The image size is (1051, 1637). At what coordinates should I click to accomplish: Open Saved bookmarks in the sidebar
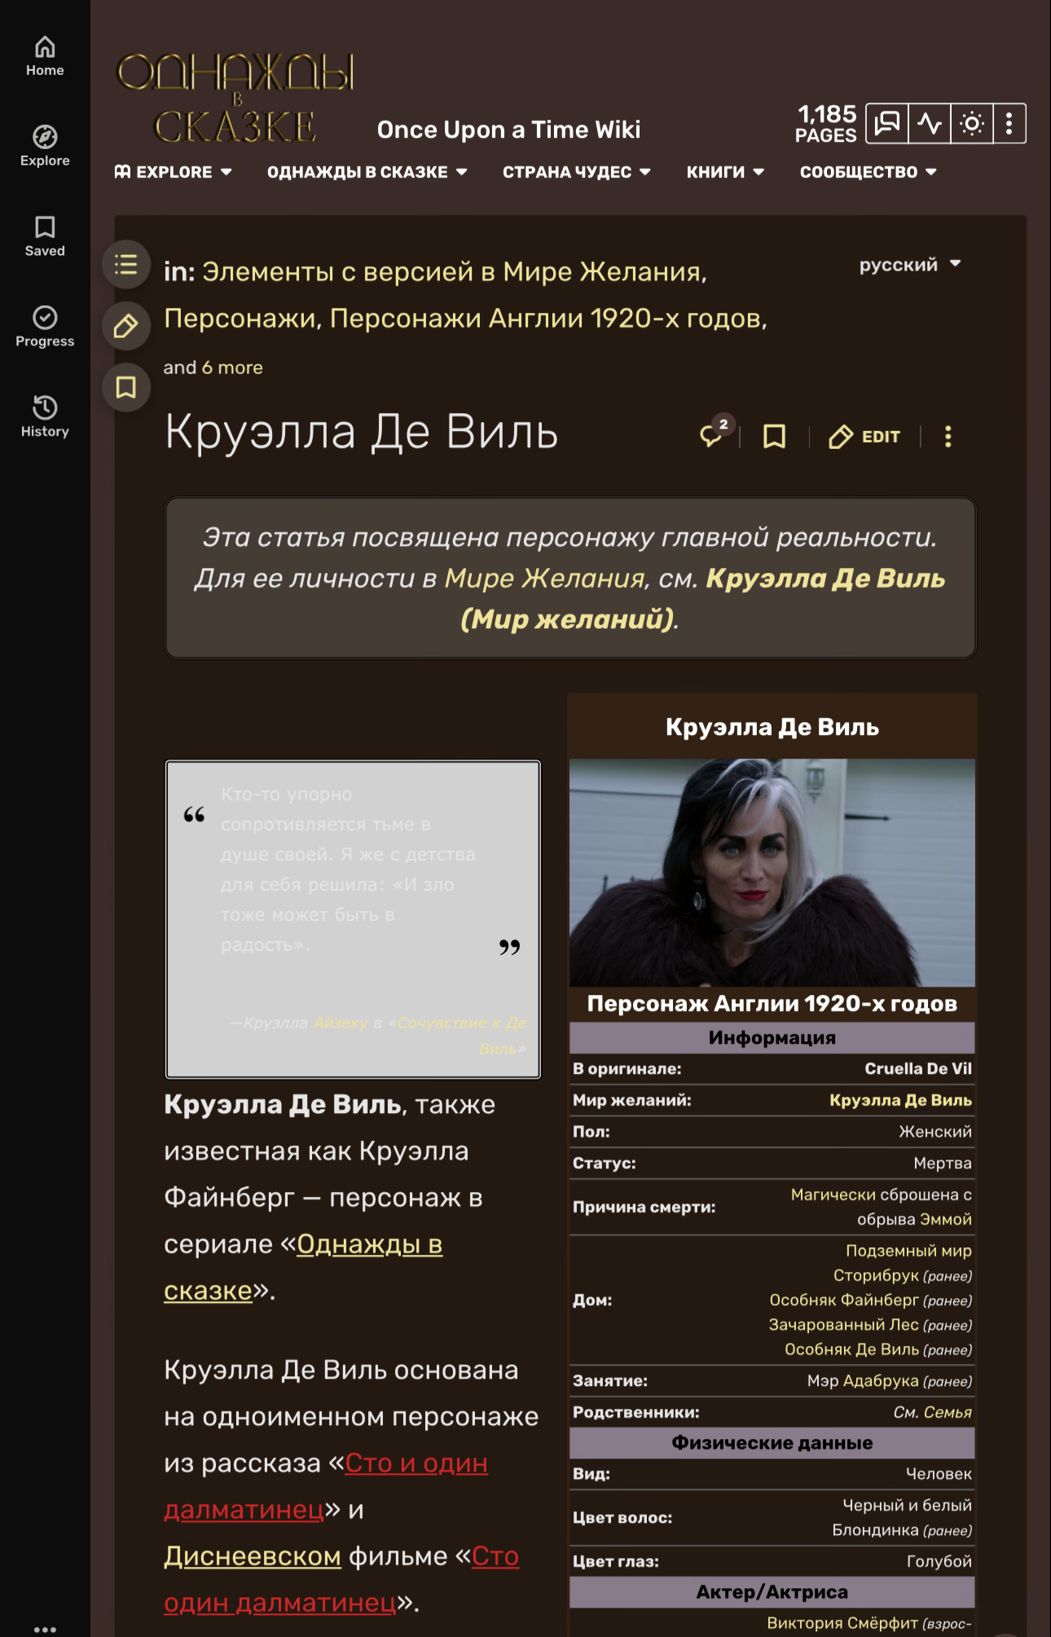pyautogui.click(x=45, y=237)
